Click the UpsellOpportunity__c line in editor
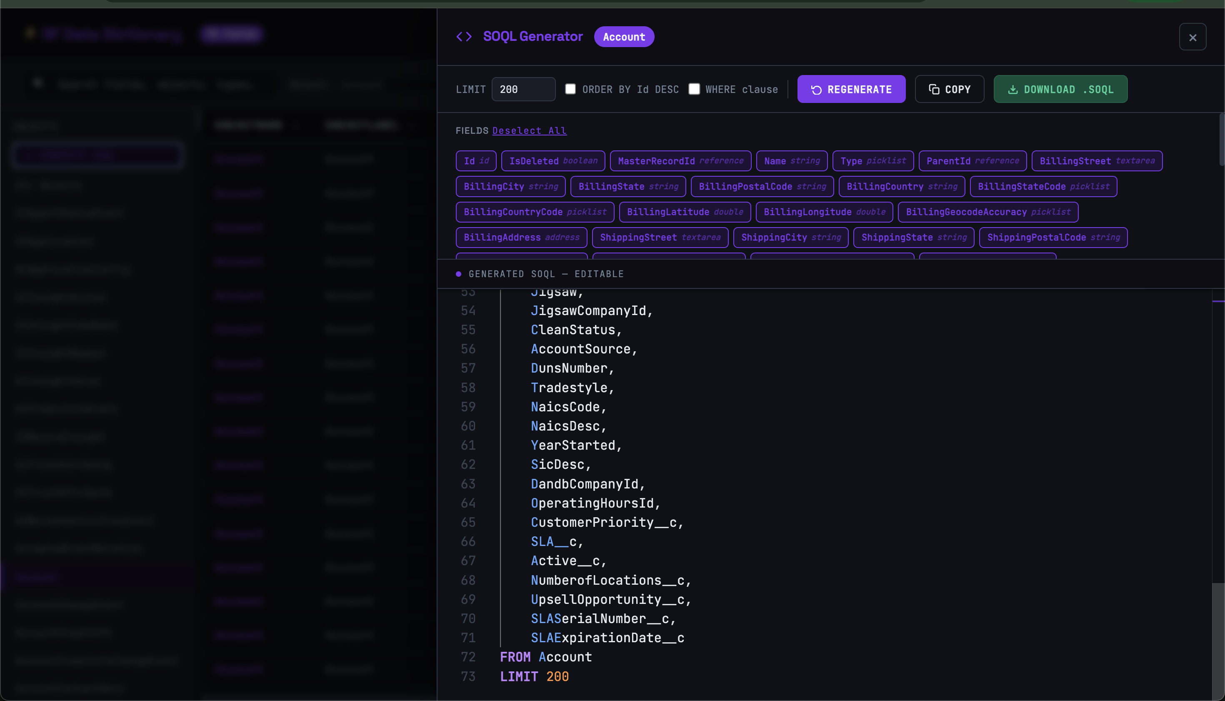 point(611,599)
